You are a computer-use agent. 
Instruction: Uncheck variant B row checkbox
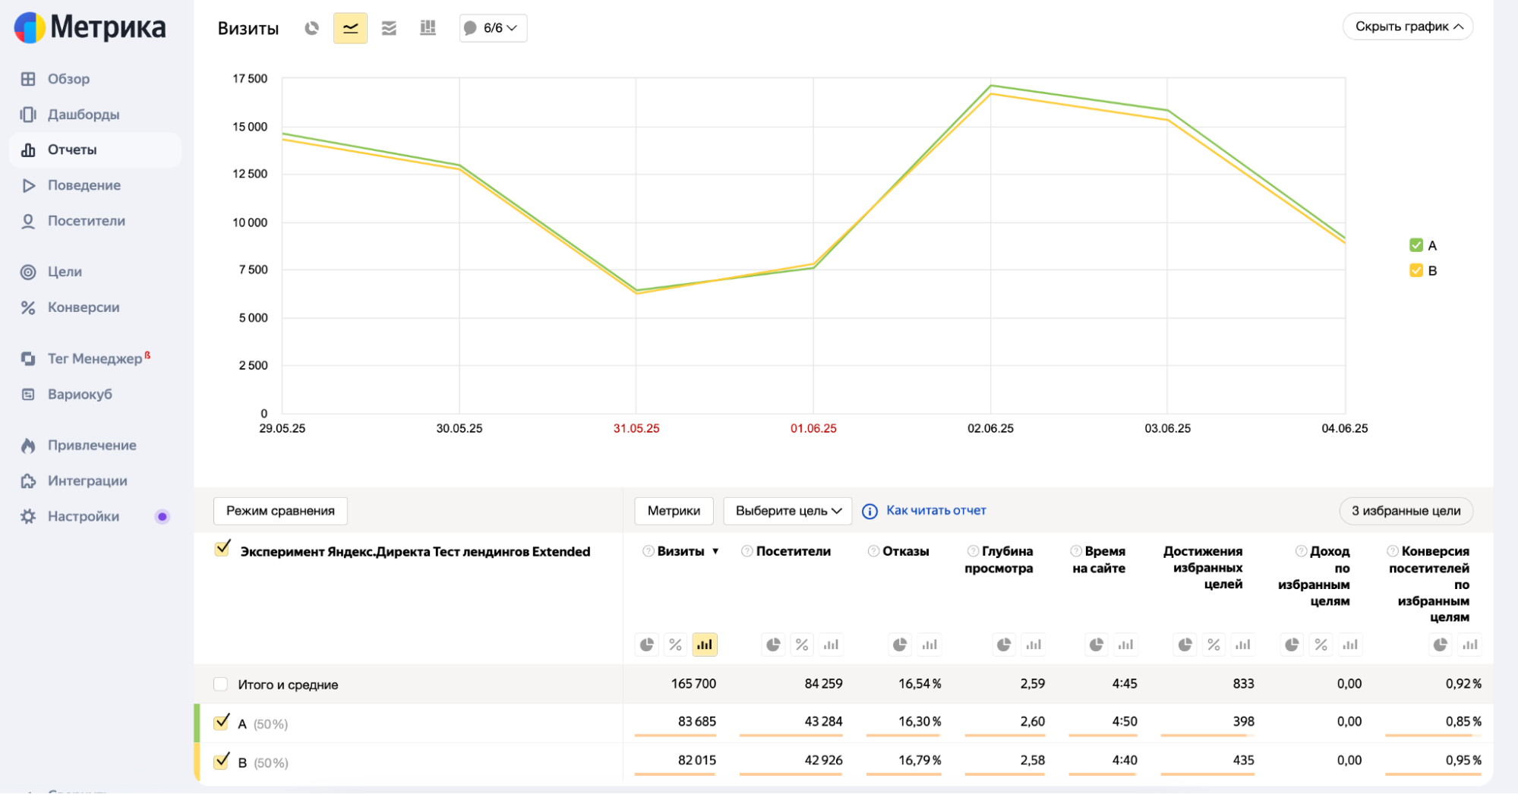coord(222,761)
